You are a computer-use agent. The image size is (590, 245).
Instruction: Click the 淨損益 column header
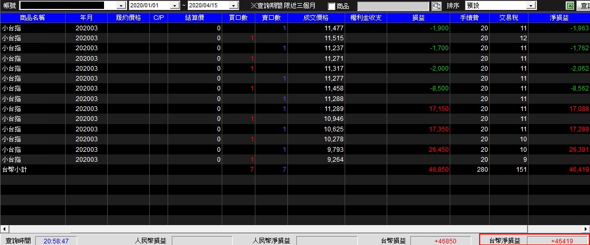click(559, 18)
